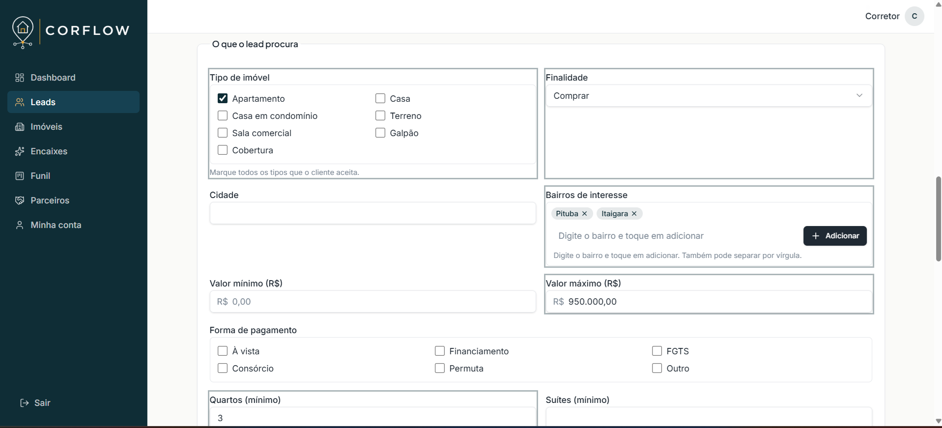This screenshot has height=428, width=942.
Task: Click the Encaixes sparkle icon
Action: (x=20, y=151)
